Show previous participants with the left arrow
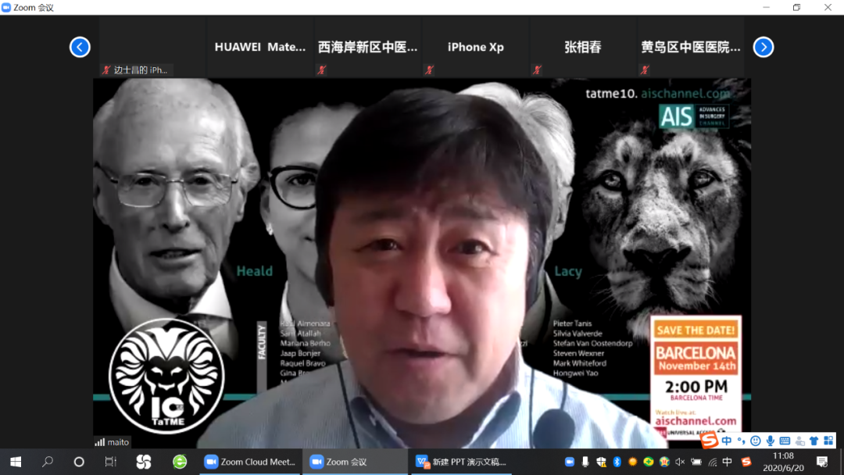844x475 pixels. [80, 48]
